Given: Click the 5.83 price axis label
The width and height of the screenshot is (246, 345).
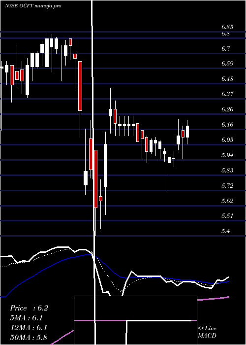Looking at the screenshot, I should [227, 171].
